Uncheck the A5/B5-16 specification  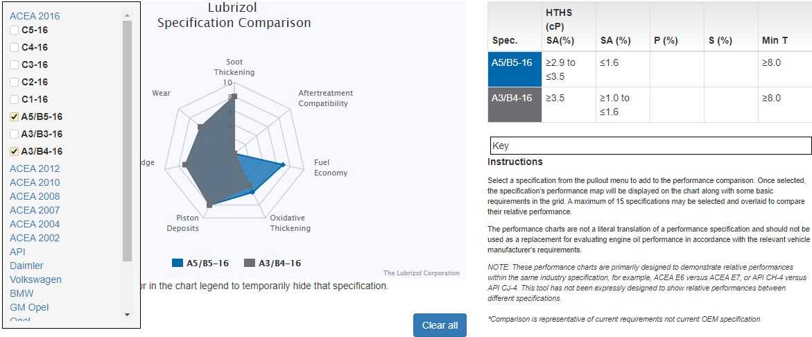point(15,117)
